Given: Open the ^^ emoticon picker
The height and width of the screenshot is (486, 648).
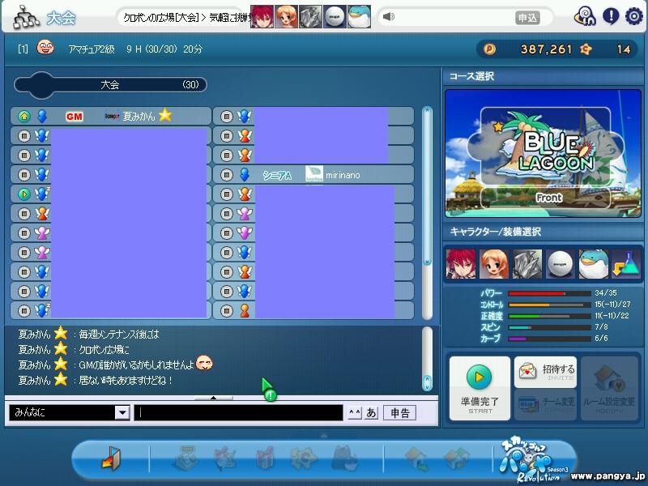Looking at the screenshot, I should pyautogui.click(x=354, y=413).
